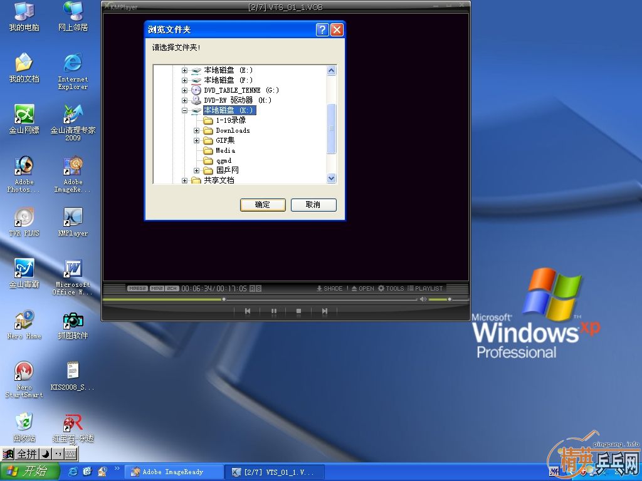The width and height of the screenshot is (642, 481).
Task: Open the IME soft keyboard icon
Action: pyautogui.click(x=70, y=454)
